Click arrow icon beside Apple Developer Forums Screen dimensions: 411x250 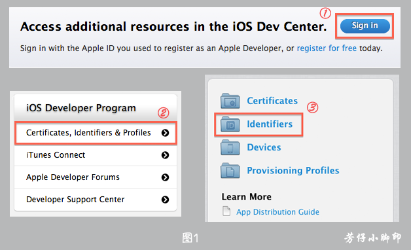click(x=165, y=177)
